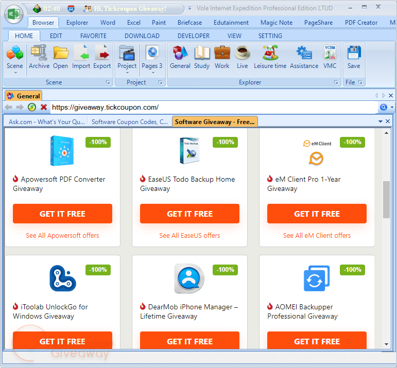Launch the VMC icon

point(330,52)
